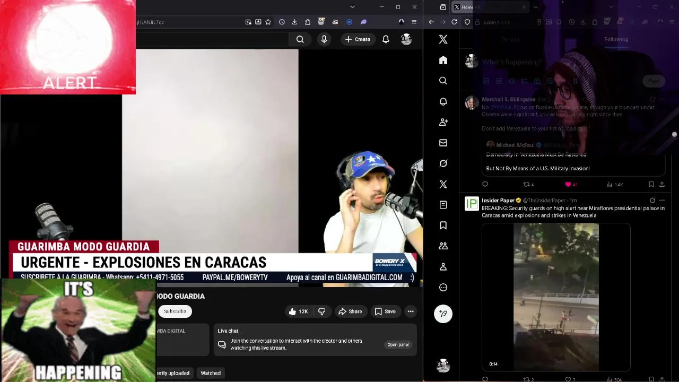Bookmark the Billingslea post
Viewport: 679px width, 382px height.
(x=651, y=185)
